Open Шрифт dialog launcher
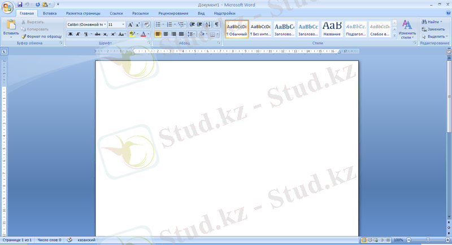The height and width of the screenshot is (245, 452). pos(149,43)
